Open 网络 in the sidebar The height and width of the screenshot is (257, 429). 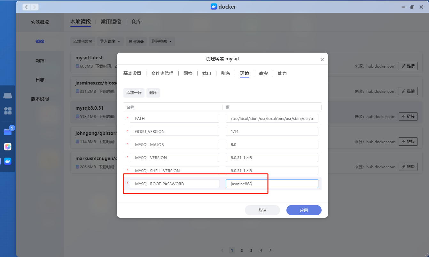click(40, 61)
